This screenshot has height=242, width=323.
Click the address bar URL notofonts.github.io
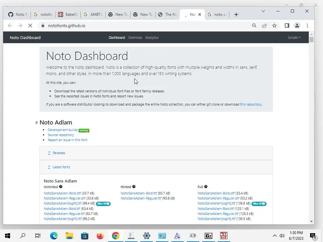pyautogui.click(x=67, y=26)
